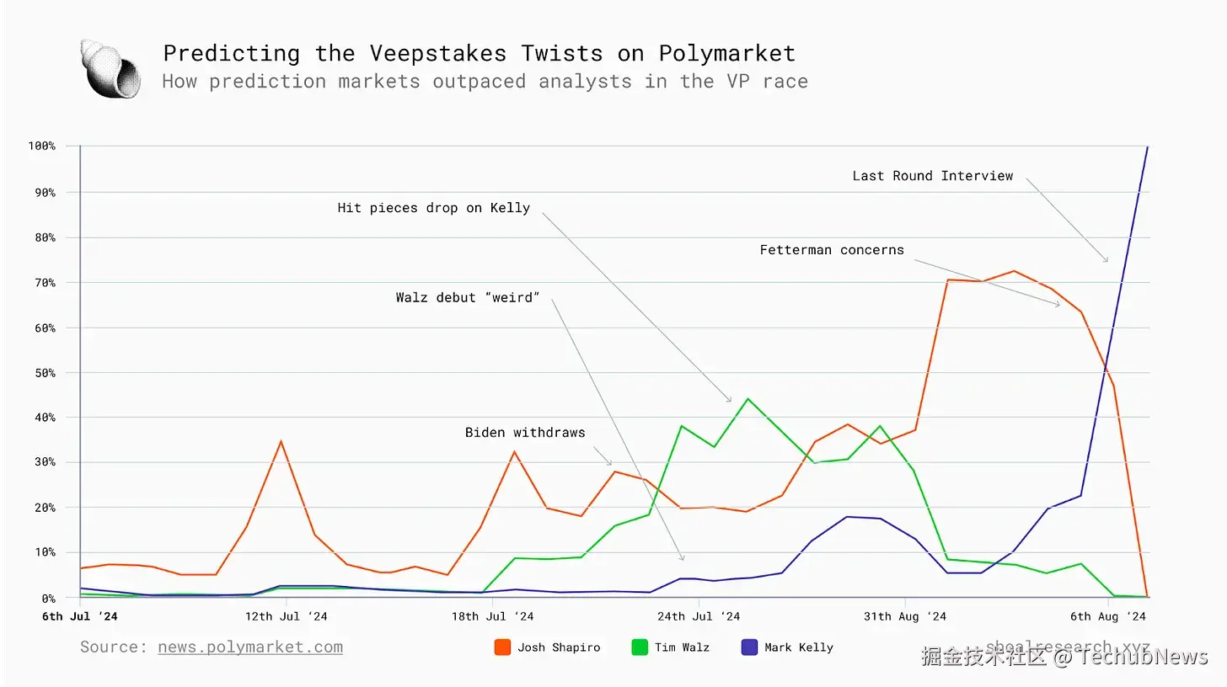The width and height of the screenshot is (1227, 687).
Task: Open the news.polymarket.com source link
Action: coord(250,647)
